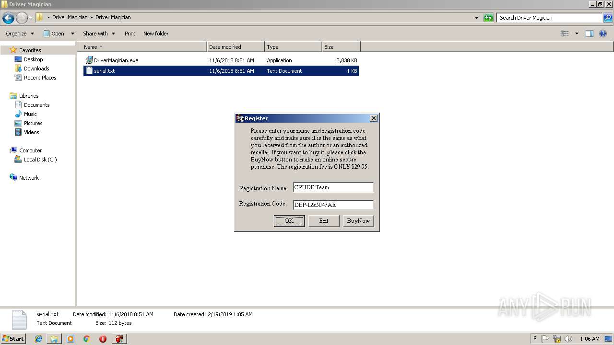Click the Explorer folder taskbar icon

coord(54,339)
